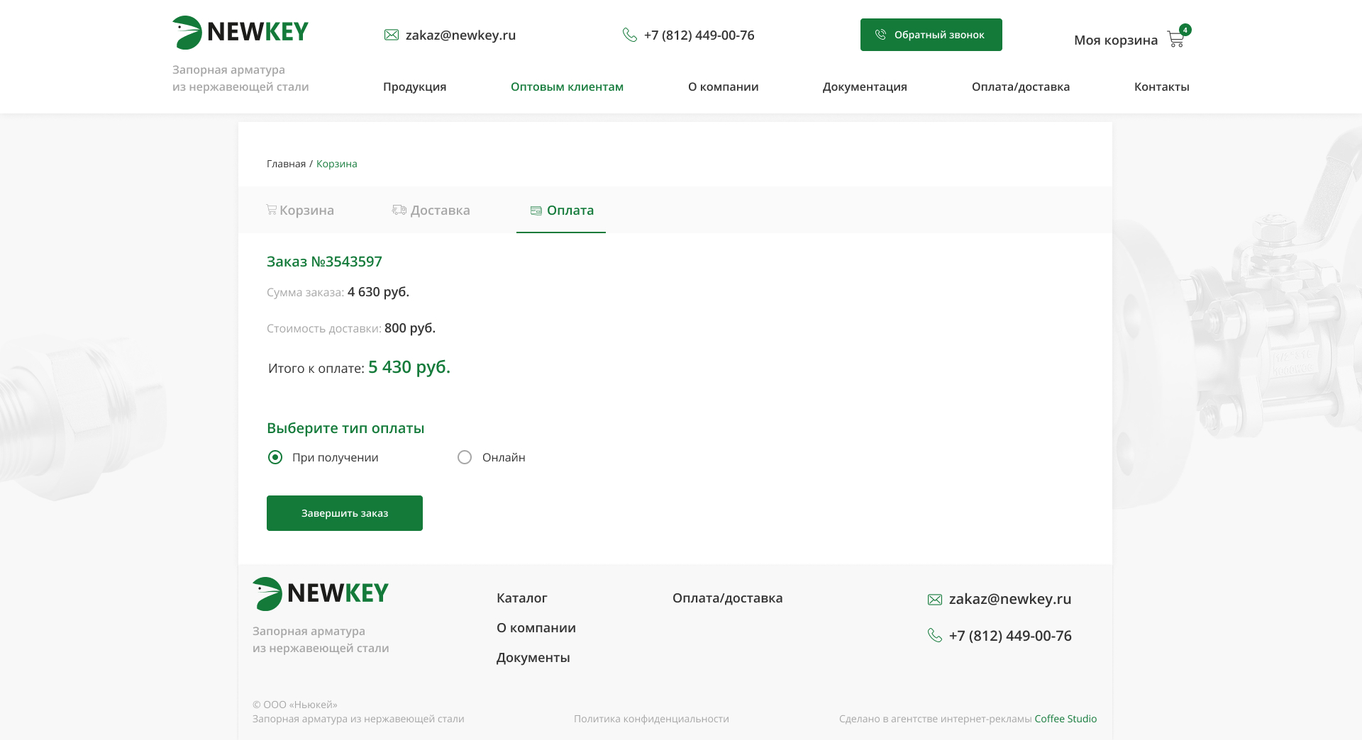1362x740 pixels.
Task: Click the Завершить заказ button
Action: pyautogui.click(x=345, y=513)
